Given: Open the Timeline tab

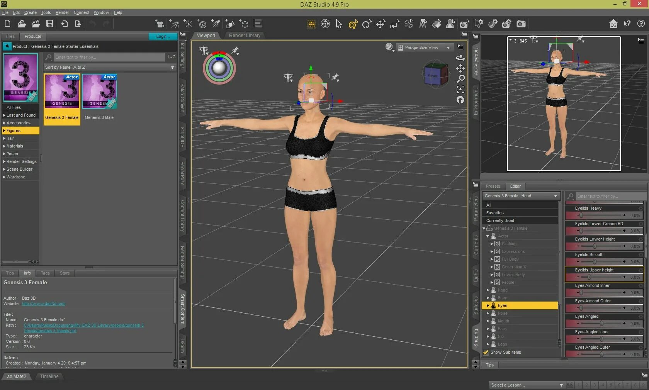Looking at the screenshot, I should point(49,376).
